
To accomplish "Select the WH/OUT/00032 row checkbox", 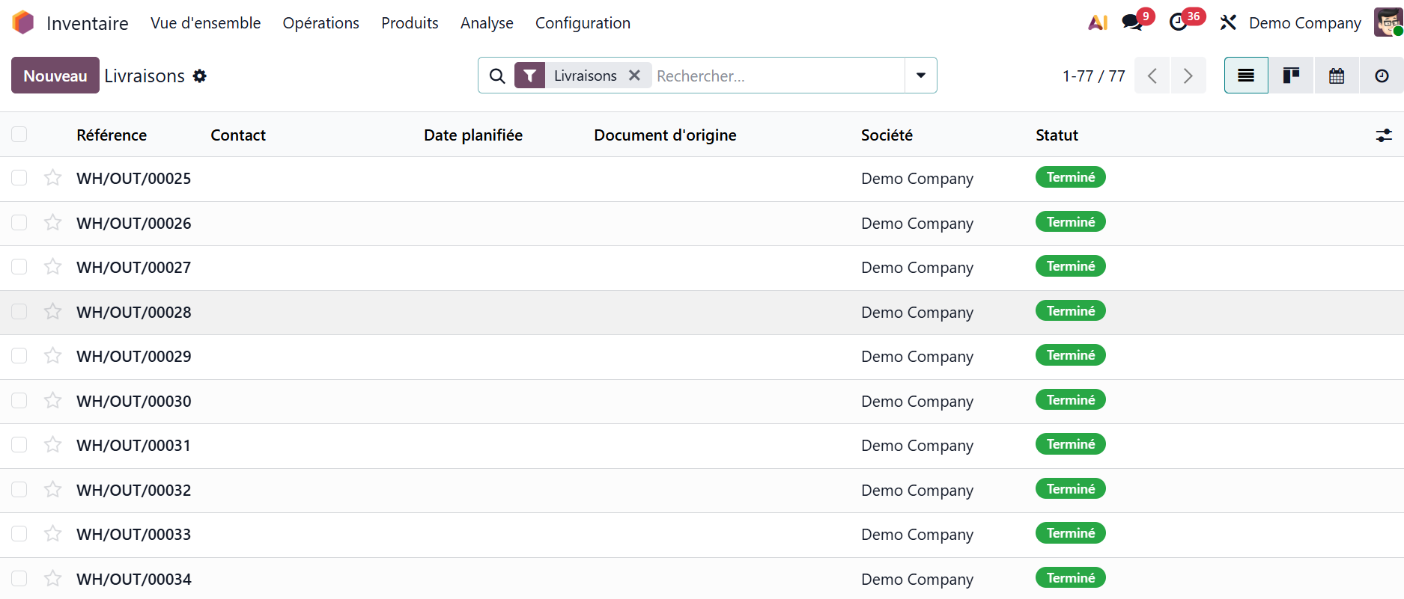I will coord(19,490).
